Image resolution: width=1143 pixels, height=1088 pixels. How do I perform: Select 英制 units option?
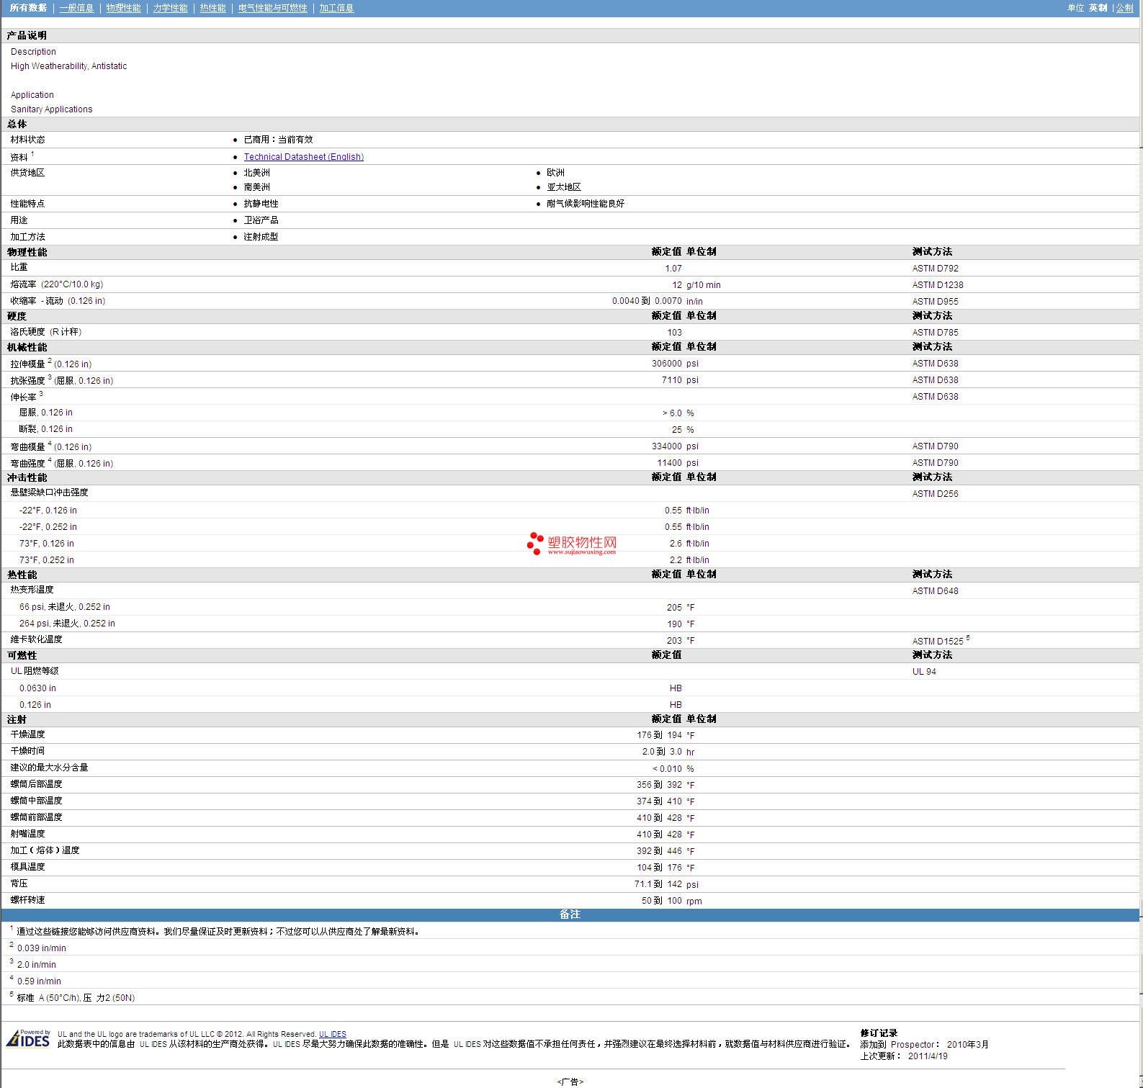(1098, 8)
